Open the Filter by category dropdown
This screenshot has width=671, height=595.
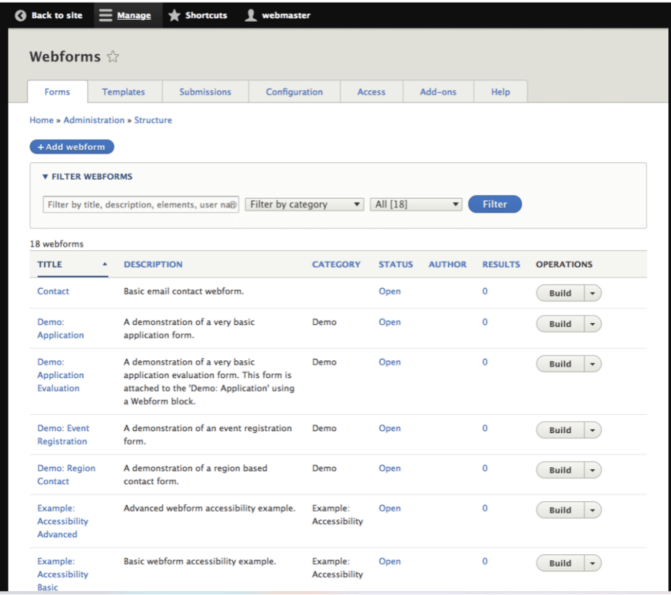(x=304, y=204)
